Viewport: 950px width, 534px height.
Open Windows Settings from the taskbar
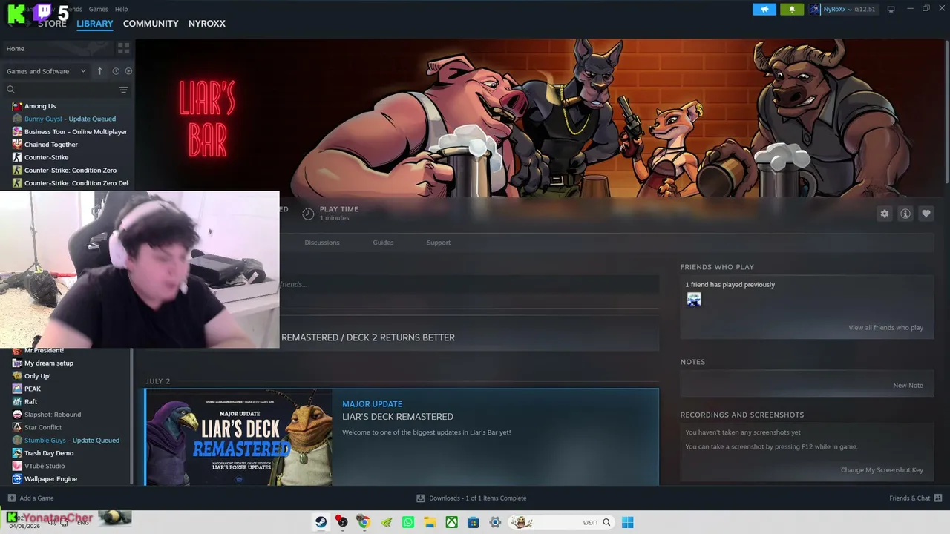click(495, 522)
